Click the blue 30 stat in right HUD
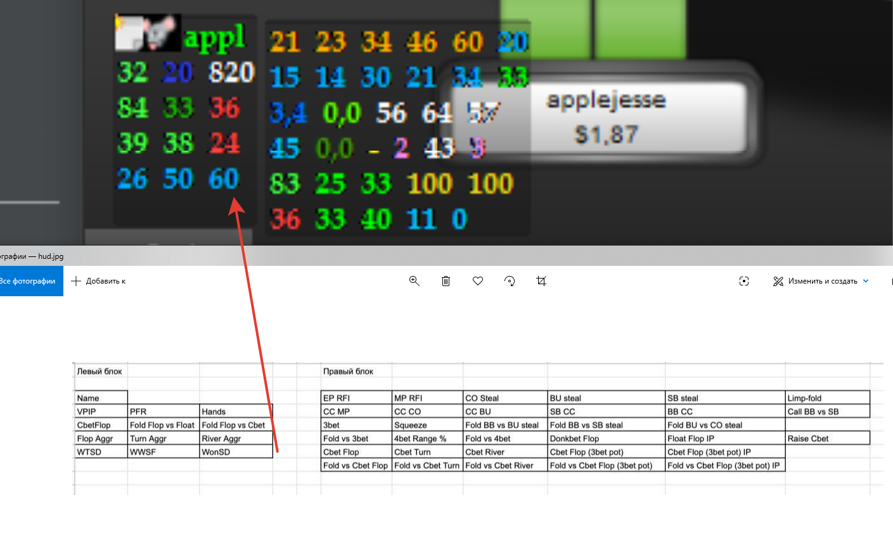Screen dimensions: 893x545 pos(376,78)
